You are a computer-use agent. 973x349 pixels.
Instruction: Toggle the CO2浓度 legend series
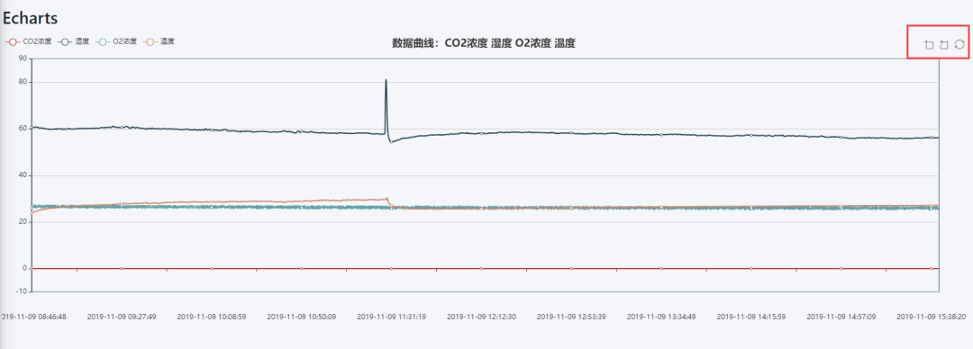tap(28, 41)
